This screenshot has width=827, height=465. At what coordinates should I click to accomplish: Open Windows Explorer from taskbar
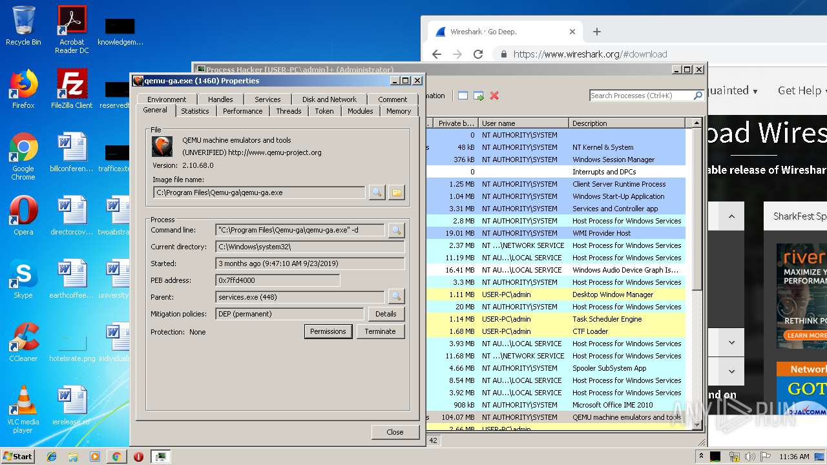tap(73, 457)
